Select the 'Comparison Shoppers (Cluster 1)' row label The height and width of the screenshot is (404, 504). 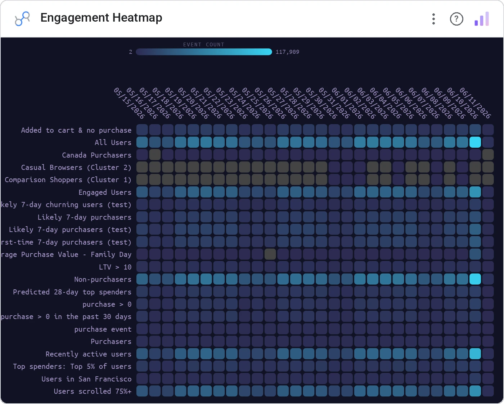(x=68, y=179)
